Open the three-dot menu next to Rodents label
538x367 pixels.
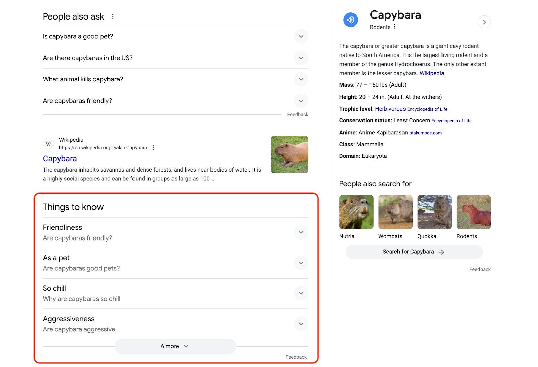tap(395, 27)
